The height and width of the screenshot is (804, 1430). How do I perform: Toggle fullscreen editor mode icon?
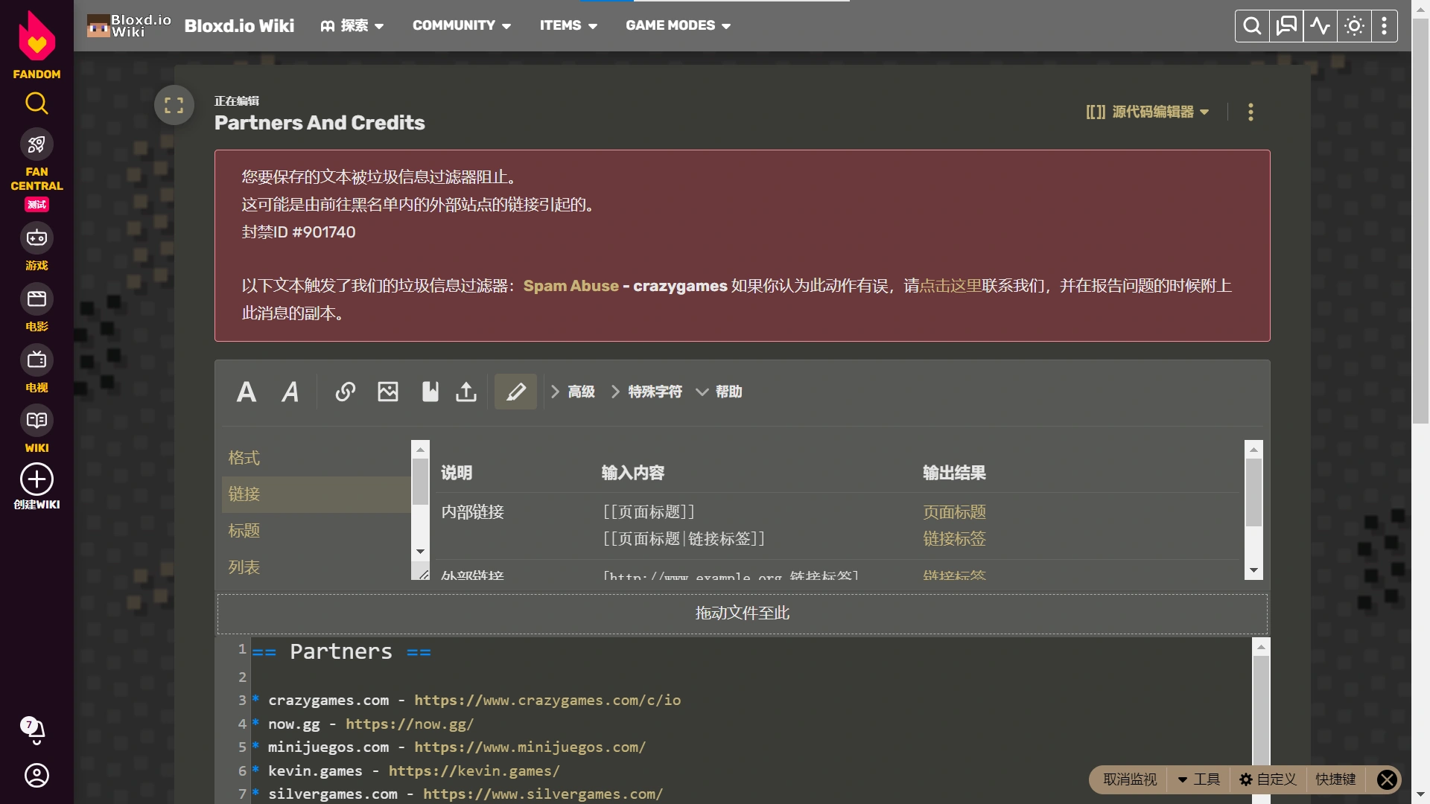(174, 105)
